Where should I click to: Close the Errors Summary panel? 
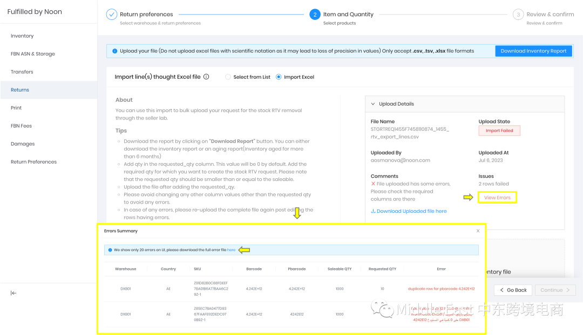point(478,231)
